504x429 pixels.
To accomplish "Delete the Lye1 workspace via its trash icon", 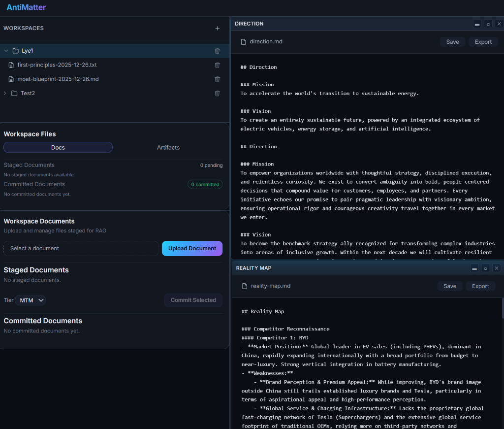I will [217, 51].
